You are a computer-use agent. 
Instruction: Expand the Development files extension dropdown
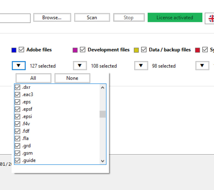pos(80,66)
